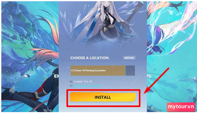197x114 pixels.
Task: Open the mytour.vn watermark logo
Action: 181,107
